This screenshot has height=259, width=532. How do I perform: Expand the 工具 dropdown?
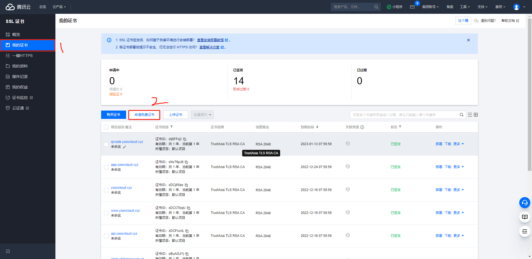tap(465, 7)
